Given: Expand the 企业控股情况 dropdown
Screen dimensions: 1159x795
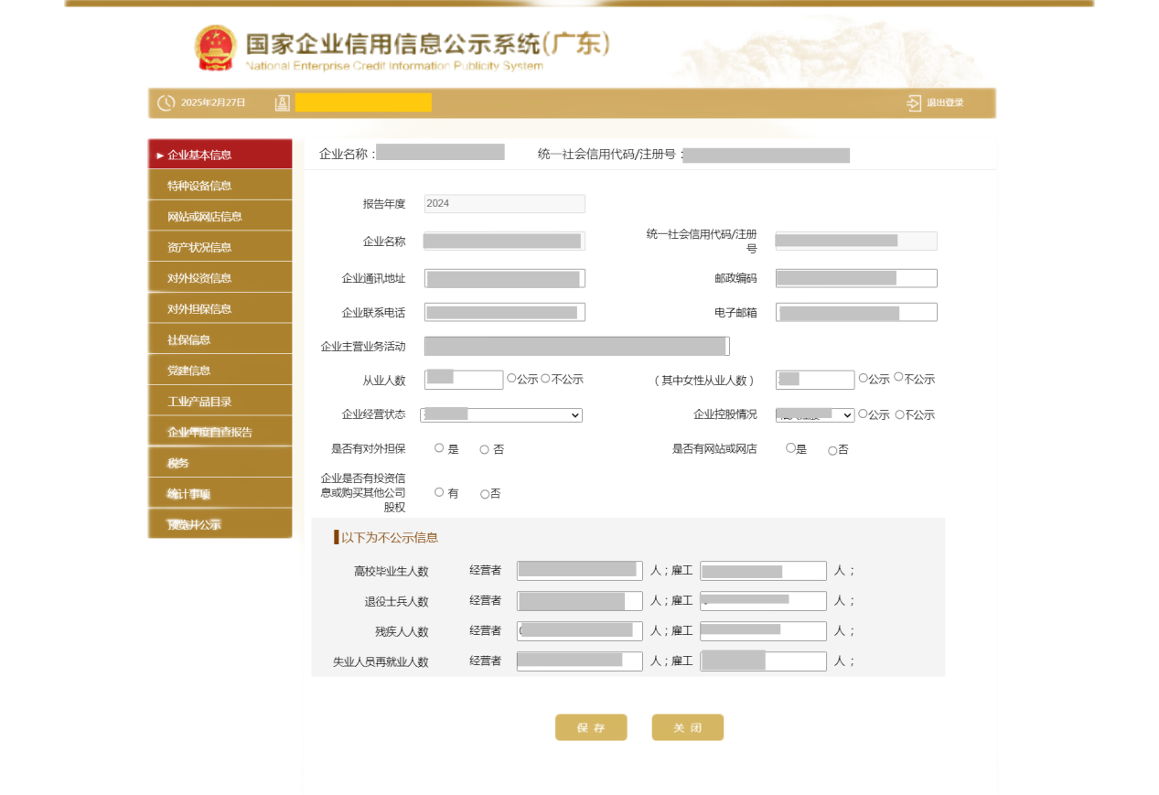Looking at the screenshot, I should [x=815, y=415].
